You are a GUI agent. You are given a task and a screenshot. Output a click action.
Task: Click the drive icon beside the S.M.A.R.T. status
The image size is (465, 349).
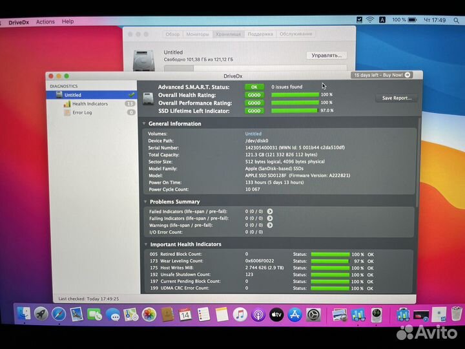(148, 98)
